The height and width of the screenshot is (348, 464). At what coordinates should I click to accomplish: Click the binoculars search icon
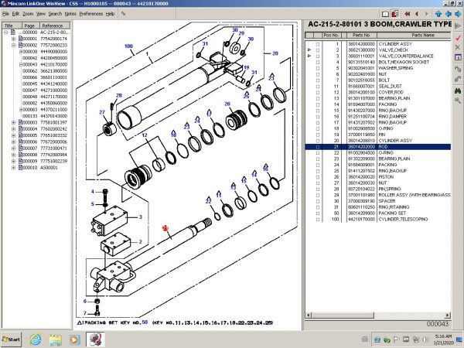pyautogui.click(x=458, y=90)
